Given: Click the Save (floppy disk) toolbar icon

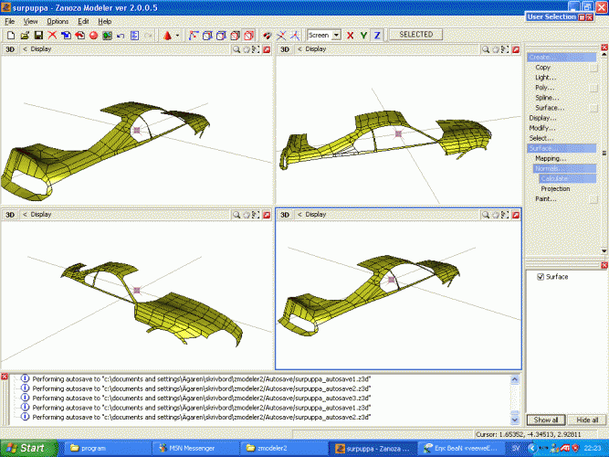Looking at the screenshot, I should pos(38,36).
